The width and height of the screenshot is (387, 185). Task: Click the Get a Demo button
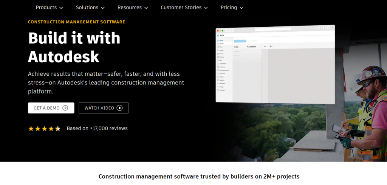(51, 108)
